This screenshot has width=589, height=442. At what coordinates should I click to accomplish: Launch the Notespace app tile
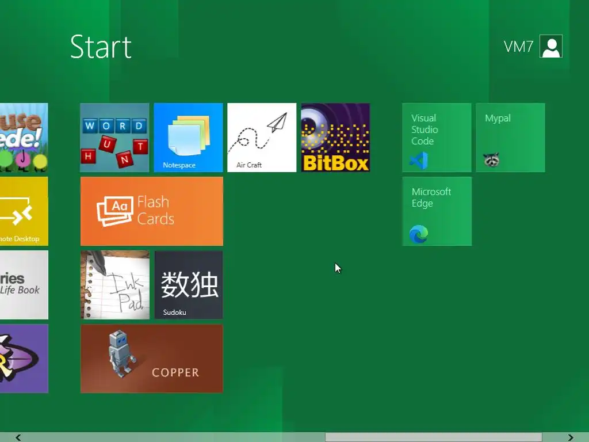188,138
